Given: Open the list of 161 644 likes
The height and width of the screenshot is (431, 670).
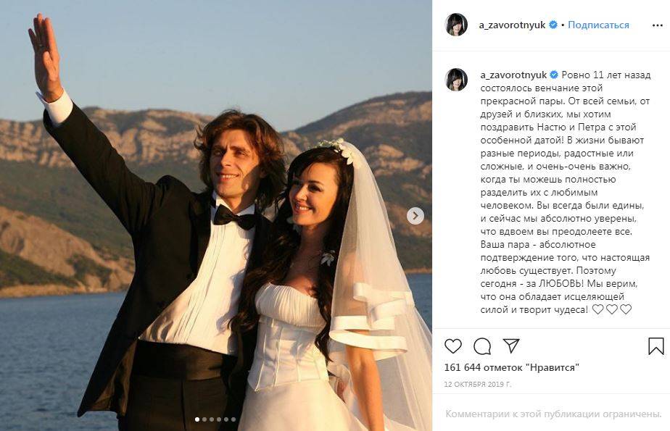Looking at the screenshot, I should (511, 368).
